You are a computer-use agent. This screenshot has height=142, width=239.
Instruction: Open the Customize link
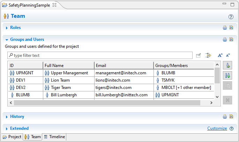[217, 128]
